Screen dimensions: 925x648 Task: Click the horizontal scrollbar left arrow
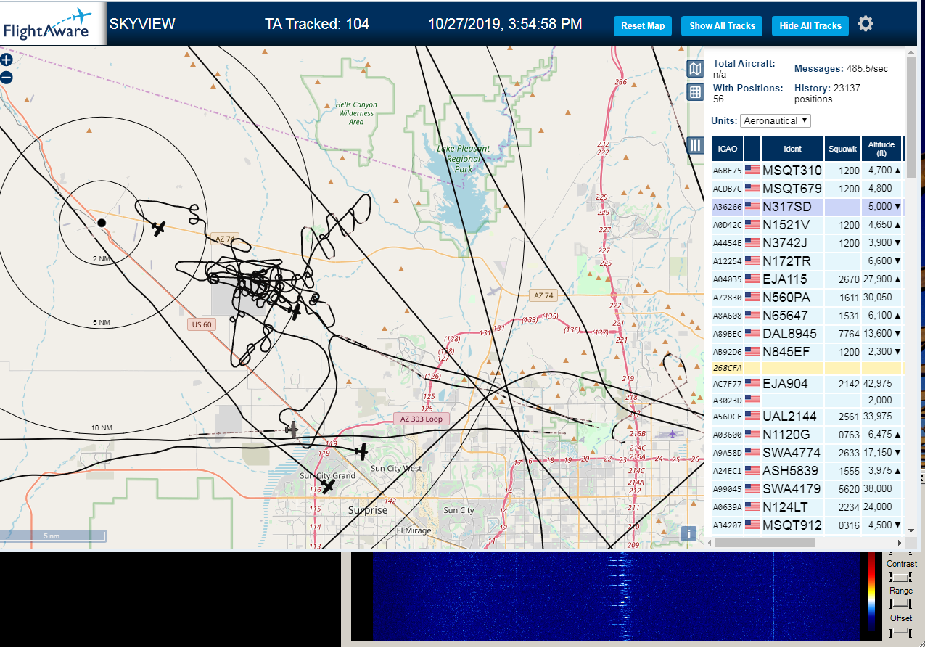tap(710, 542)
